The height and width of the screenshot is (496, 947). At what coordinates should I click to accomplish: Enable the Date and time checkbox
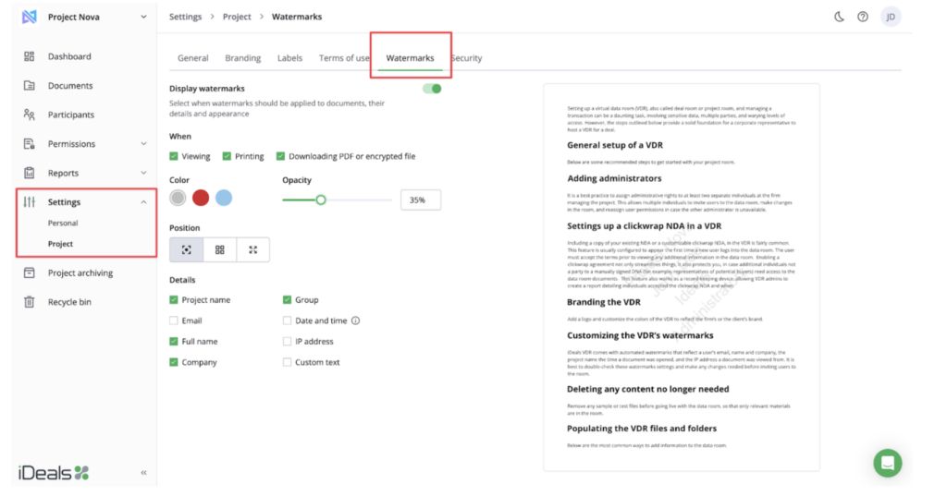(287, 321)
